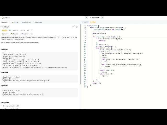The width and height of the screenshot is (167, 125).
Task: Click the Bloomberg company tag
Action: [x=24, y=34]
